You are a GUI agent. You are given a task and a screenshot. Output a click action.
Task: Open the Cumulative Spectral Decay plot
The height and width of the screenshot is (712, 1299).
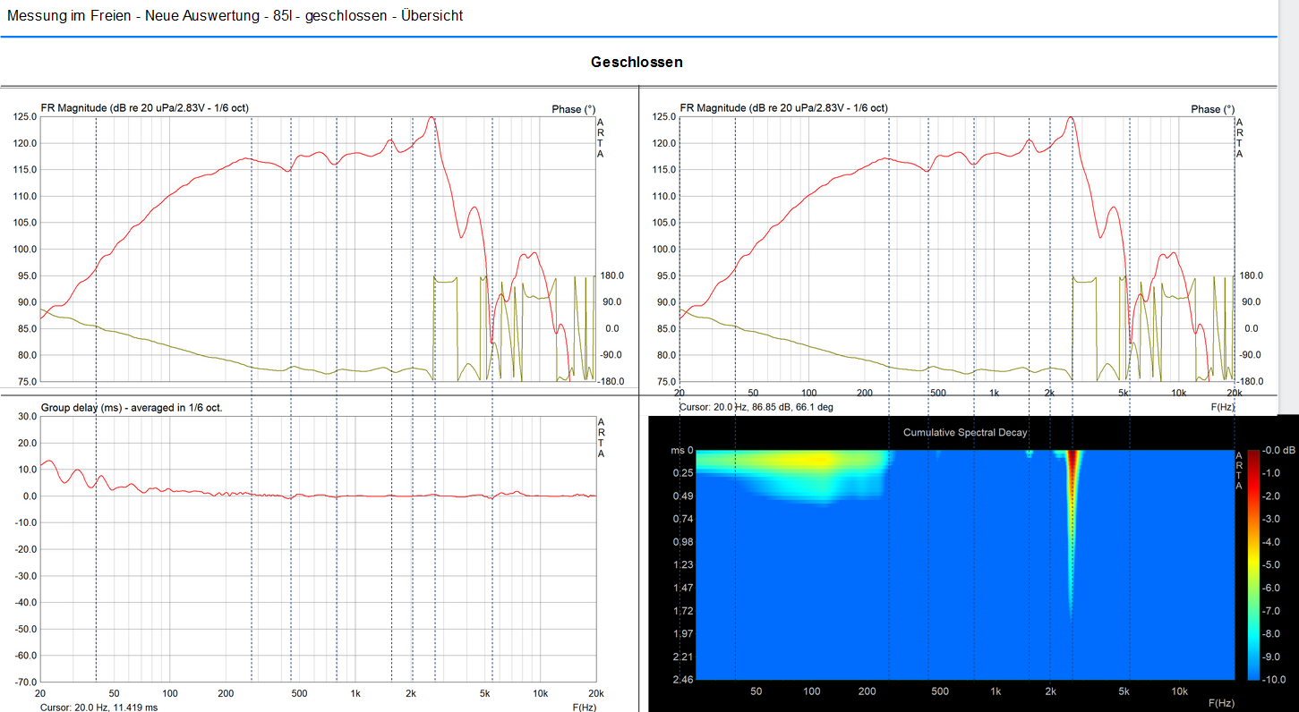click(964, 564)
